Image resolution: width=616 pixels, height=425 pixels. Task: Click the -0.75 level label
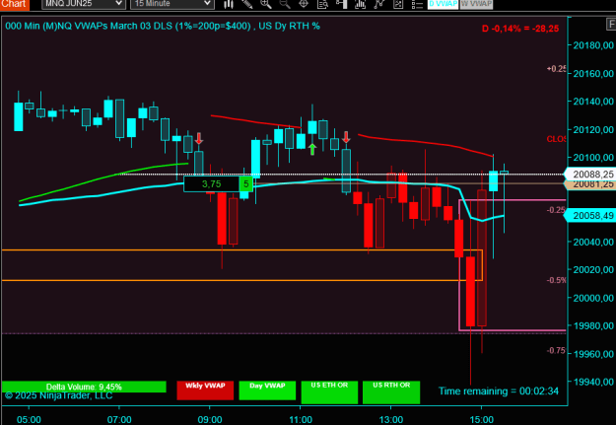556,350
